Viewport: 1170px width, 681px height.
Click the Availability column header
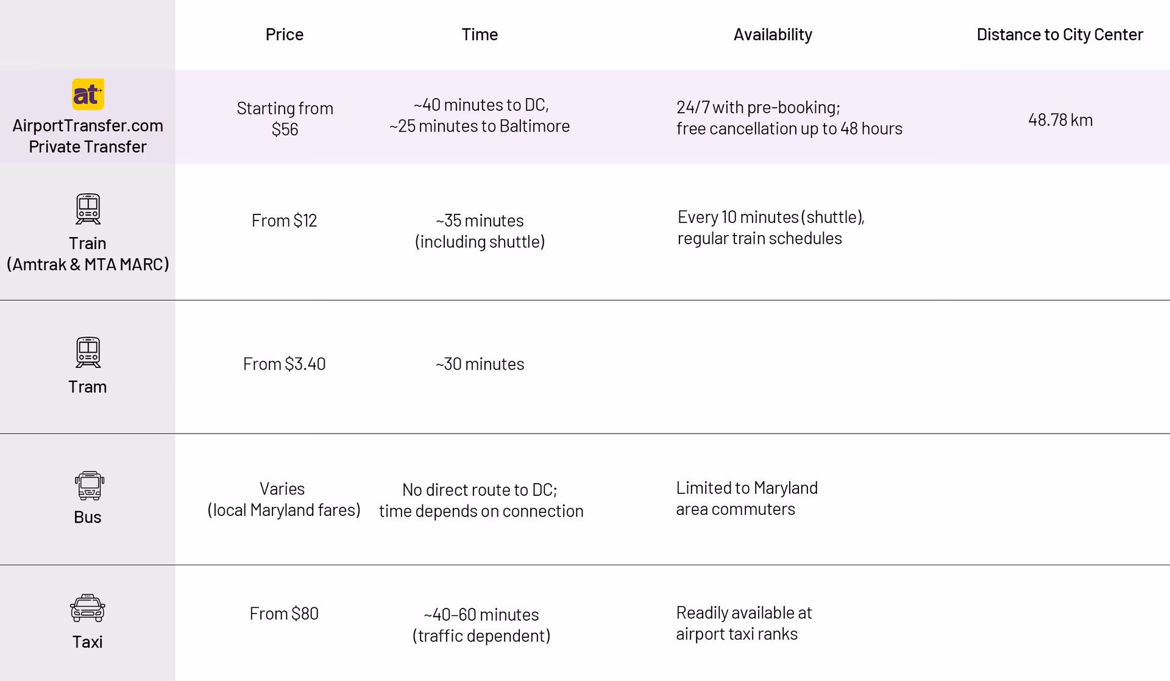[772, 35]
